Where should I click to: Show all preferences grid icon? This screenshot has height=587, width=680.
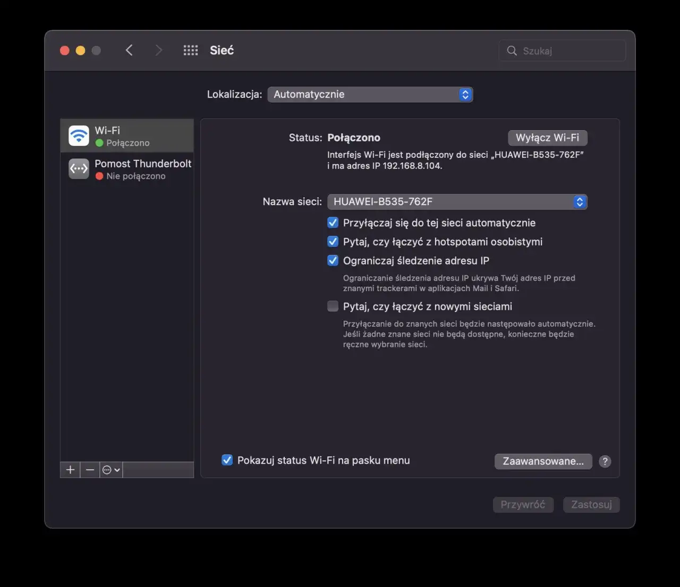[x=191, y=50]
